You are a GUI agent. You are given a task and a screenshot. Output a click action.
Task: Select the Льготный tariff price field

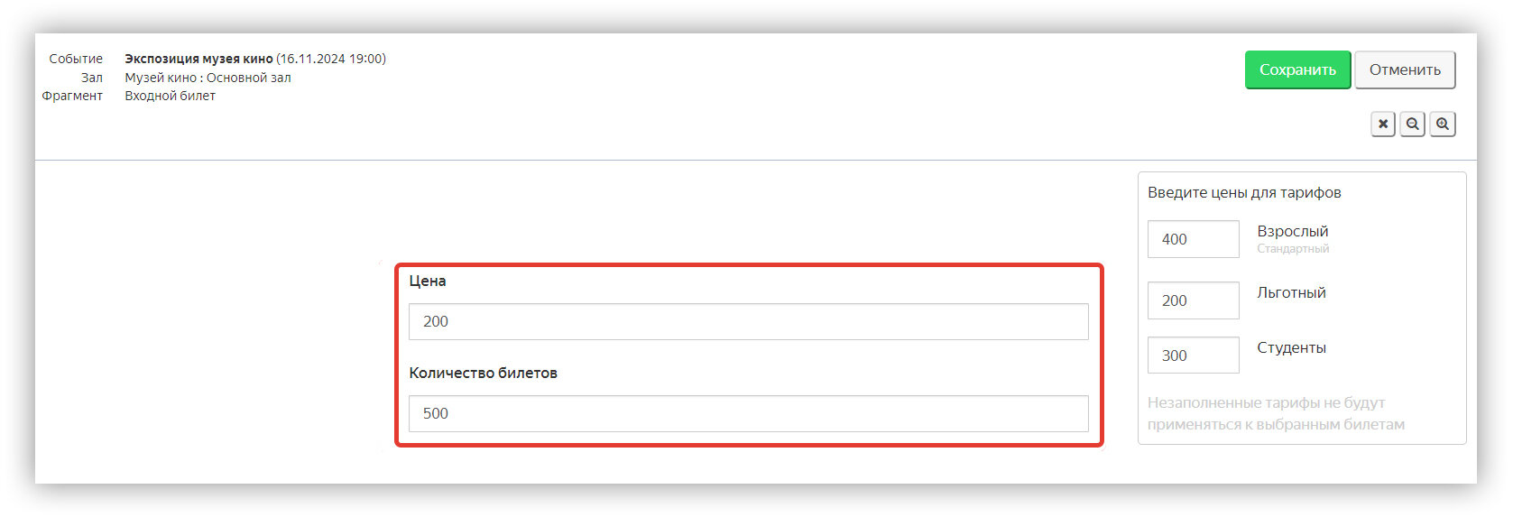(1194, 300)
